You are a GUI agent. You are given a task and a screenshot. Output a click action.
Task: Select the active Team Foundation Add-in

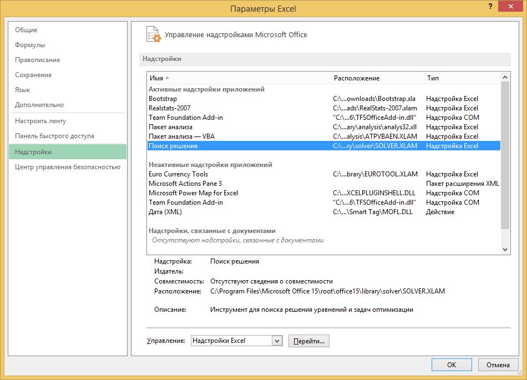pos(323,118)
